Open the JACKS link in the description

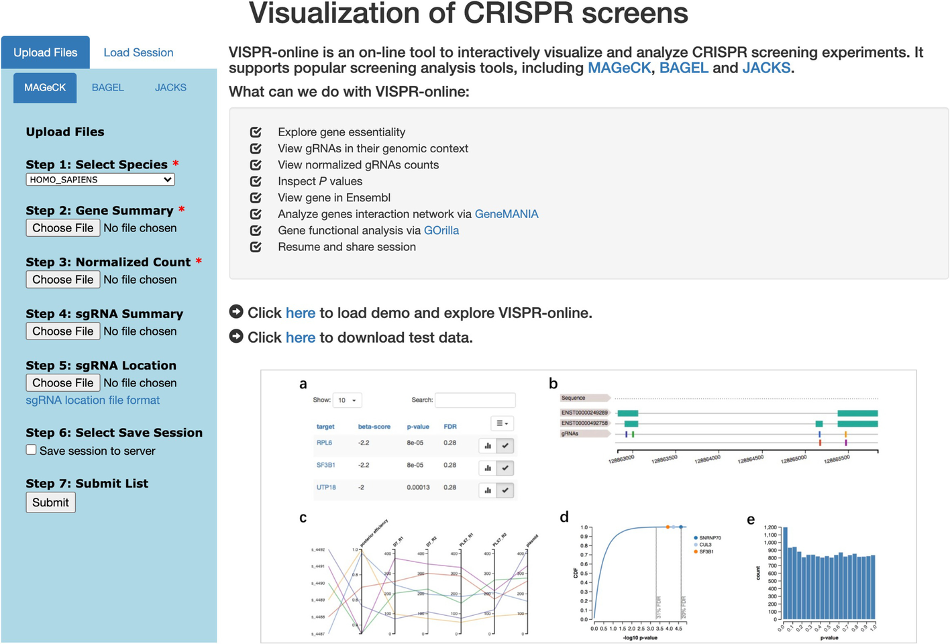coord(766,68)
